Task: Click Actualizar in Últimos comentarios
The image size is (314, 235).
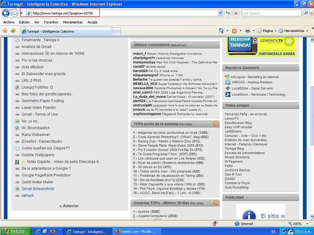Action: [x=179, y=45]
